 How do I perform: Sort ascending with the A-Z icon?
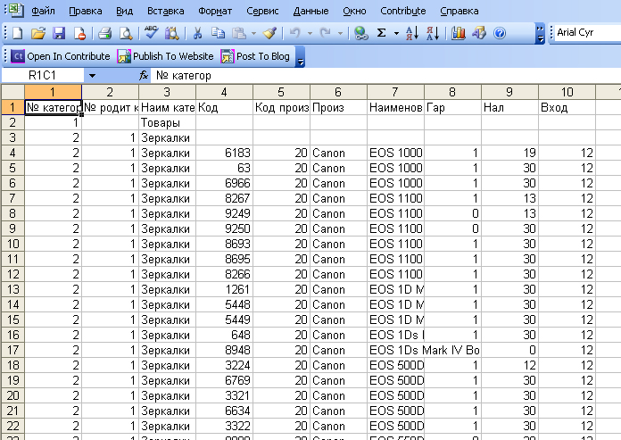pos(412,33)
